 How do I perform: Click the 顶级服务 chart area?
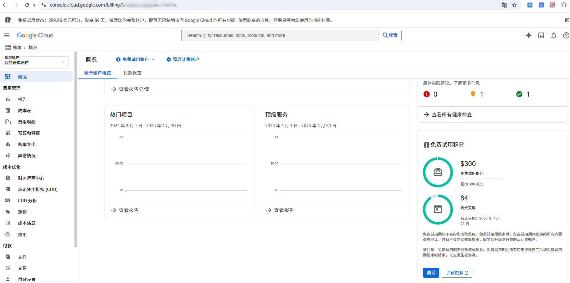pos(336,164)
